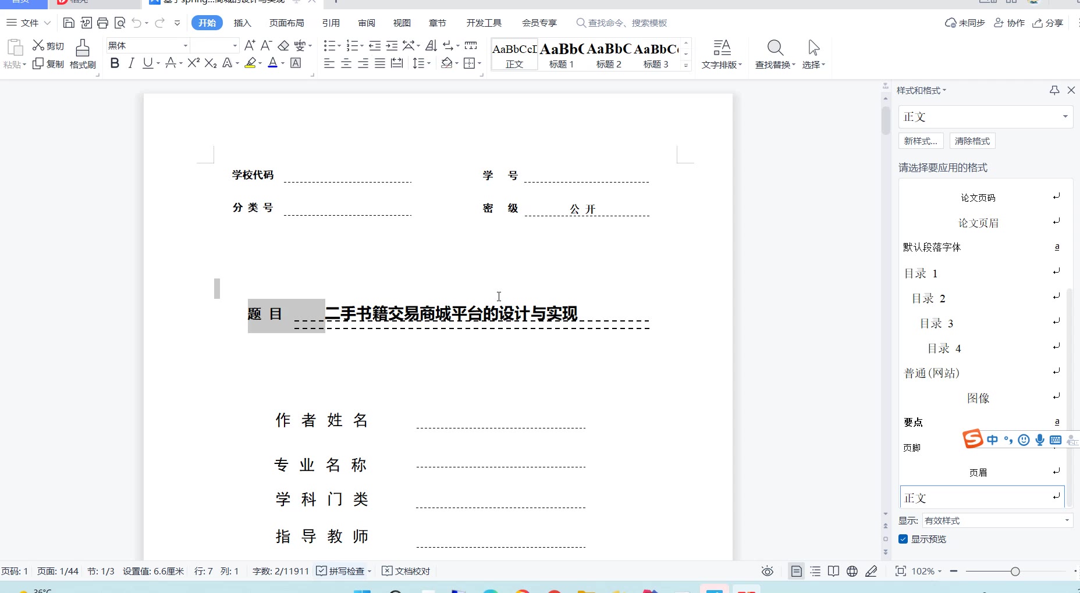
Task: Clear formatting with the eraser icon
Action: [283, 45]
